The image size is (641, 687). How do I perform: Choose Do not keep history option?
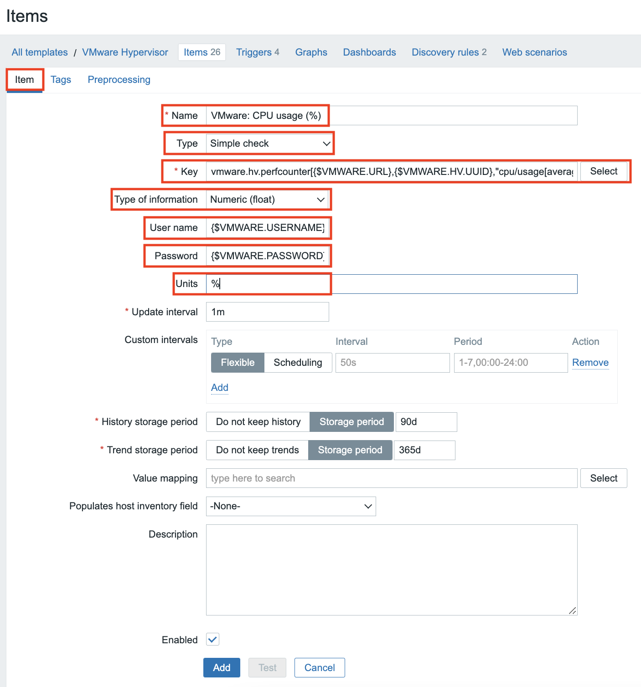click(x=258, y=422)
